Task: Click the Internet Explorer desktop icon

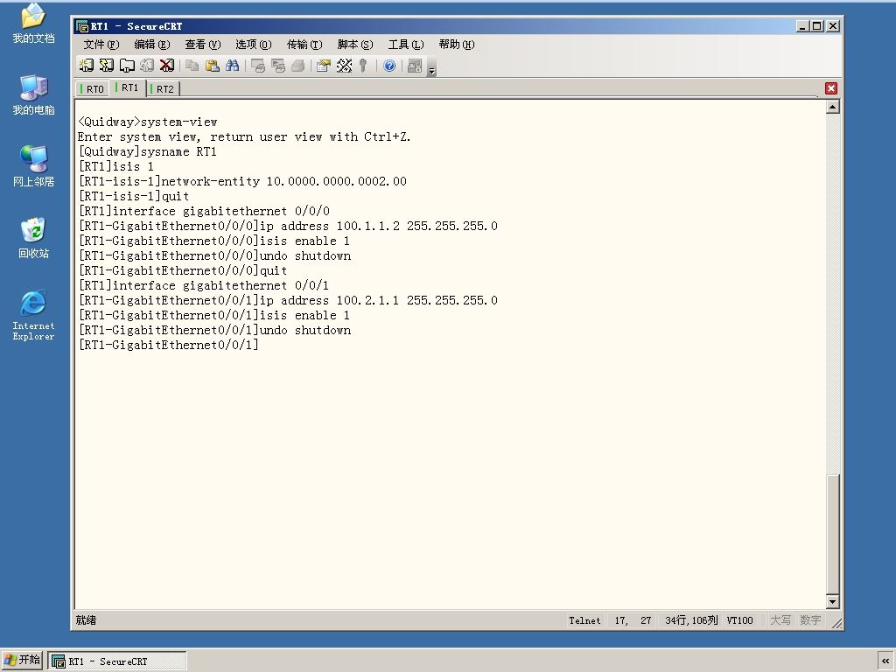Action: tap(34, 315)
